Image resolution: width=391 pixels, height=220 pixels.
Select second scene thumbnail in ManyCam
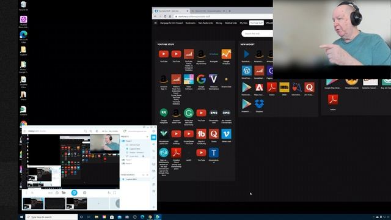click(55, 204)
